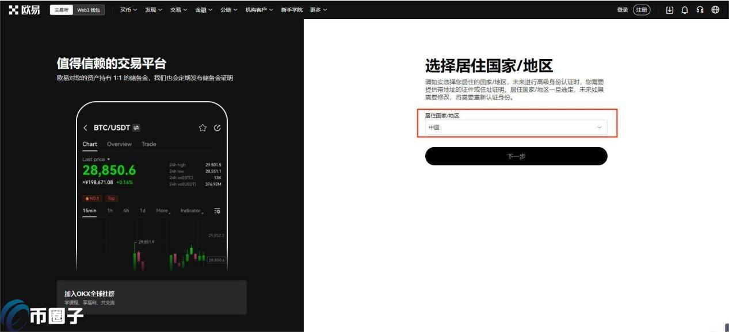Expand the 公链 menu
Image resolution: width=729 pixels, height=332 pixels.
click(229, 10)
